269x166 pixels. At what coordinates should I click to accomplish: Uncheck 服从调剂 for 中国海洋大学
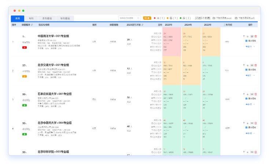pos(246,41)
